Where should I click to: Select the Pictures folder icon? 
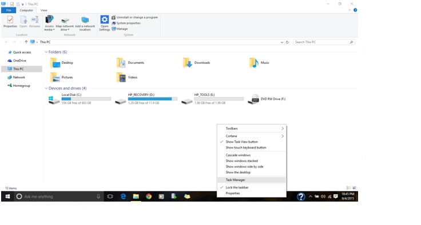55,77
